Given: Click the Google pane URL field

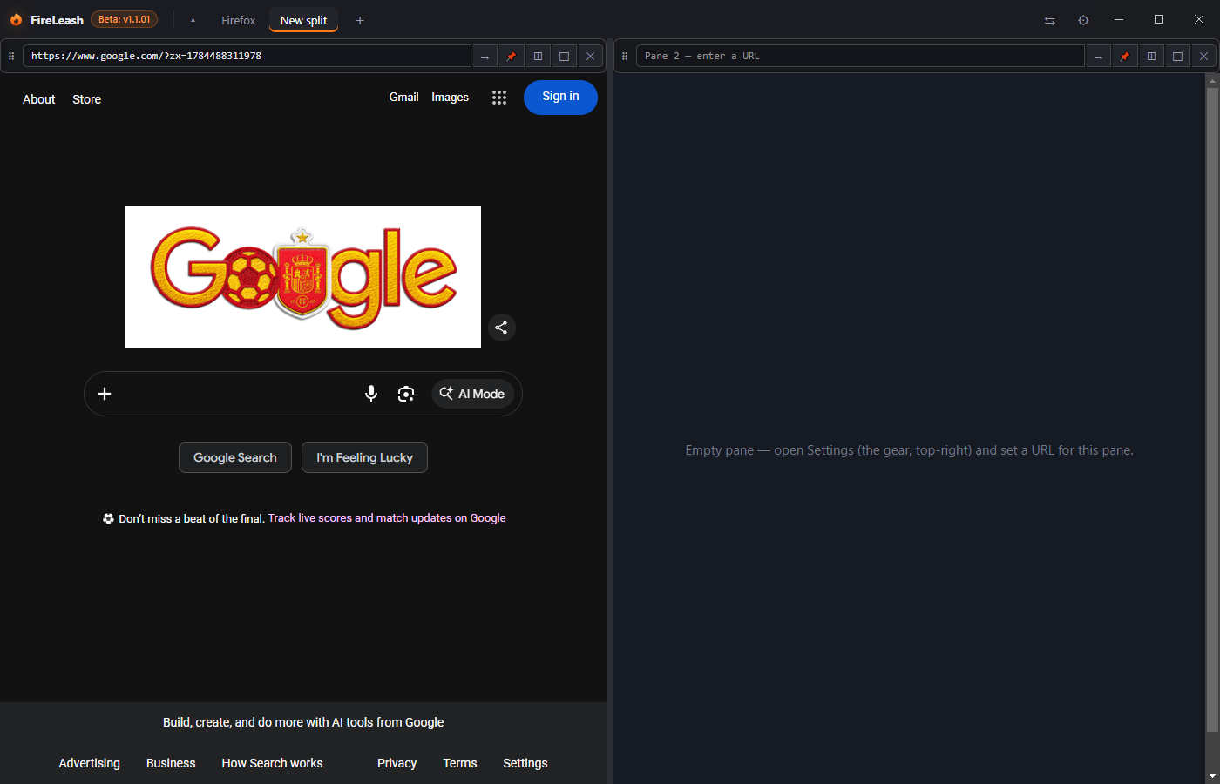Looking at the screenshot, I should pyautogui.click(x=247, y=56).
